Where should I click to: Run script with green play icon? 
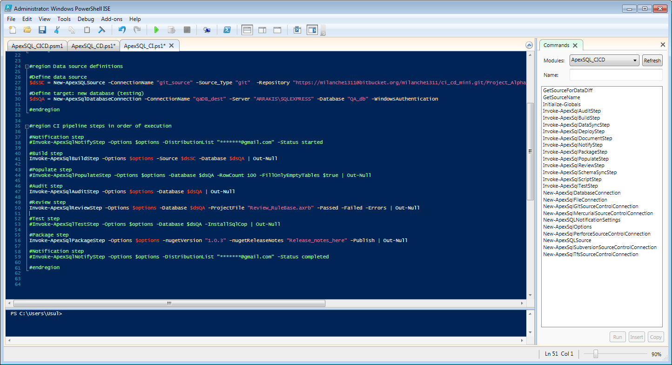pos(156,30)
